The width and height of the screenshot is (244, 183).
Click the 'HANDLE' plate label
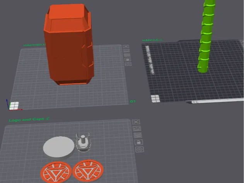(150, 40)
